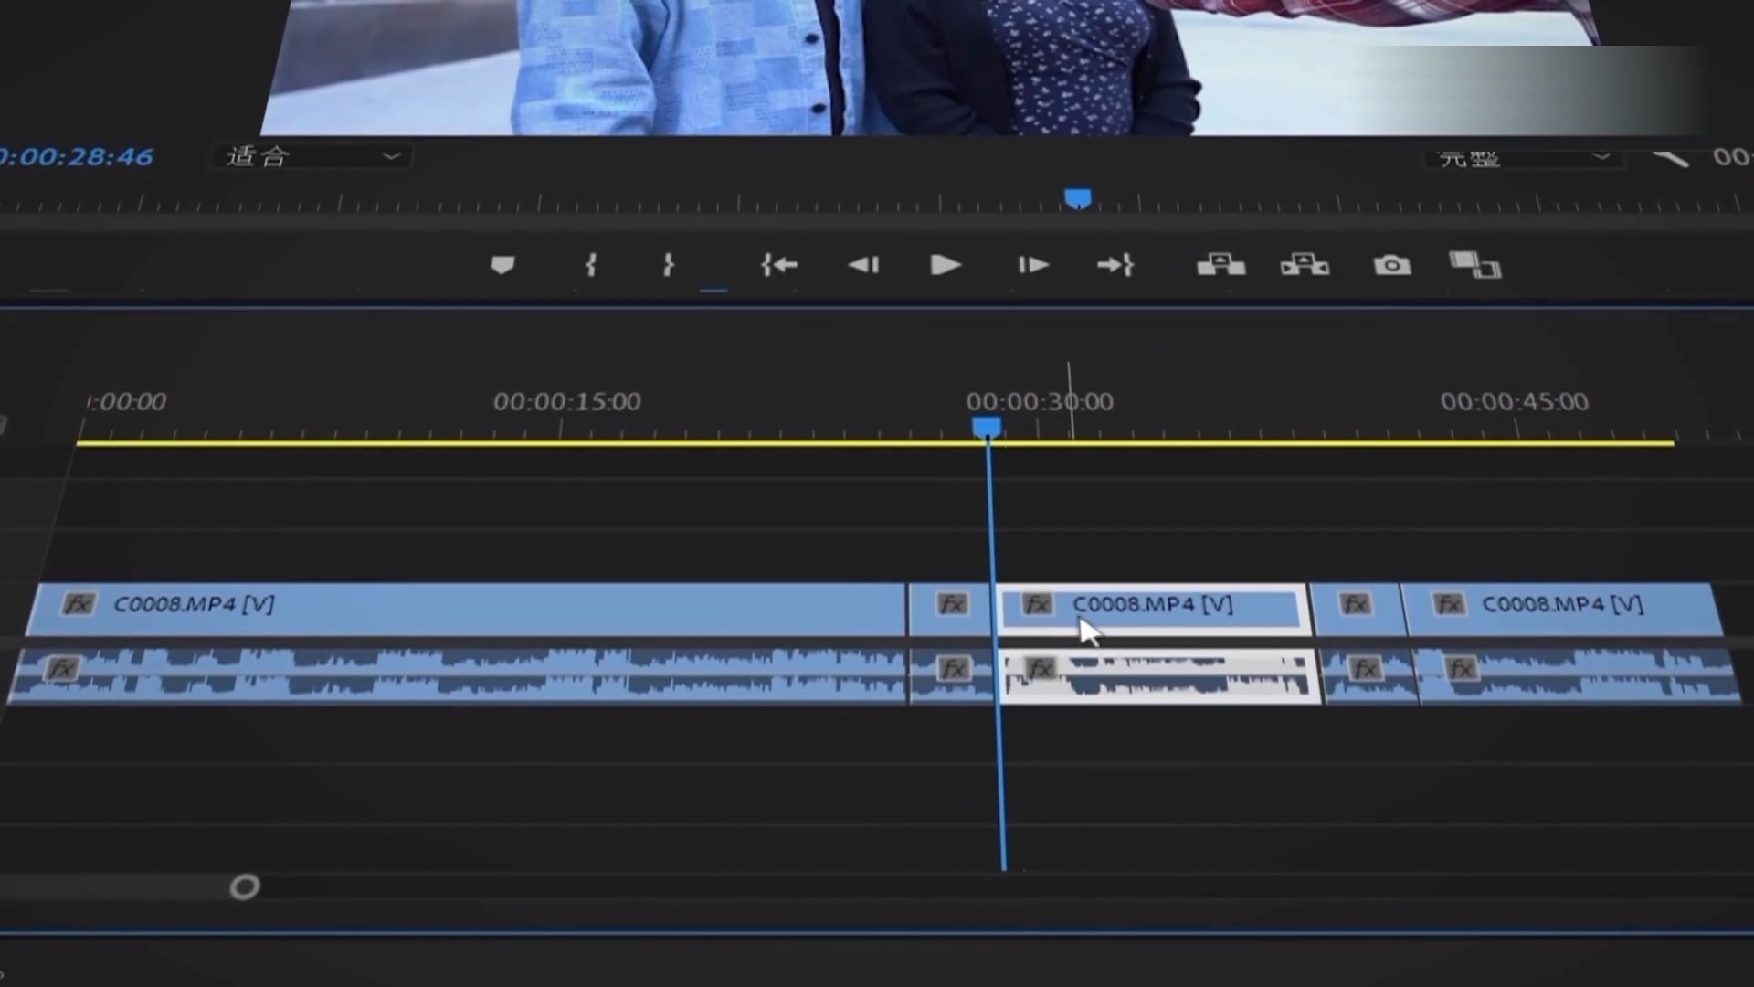
Task: Click the timeline zoom scrollbar handle
Action: (x=245, y=886)
